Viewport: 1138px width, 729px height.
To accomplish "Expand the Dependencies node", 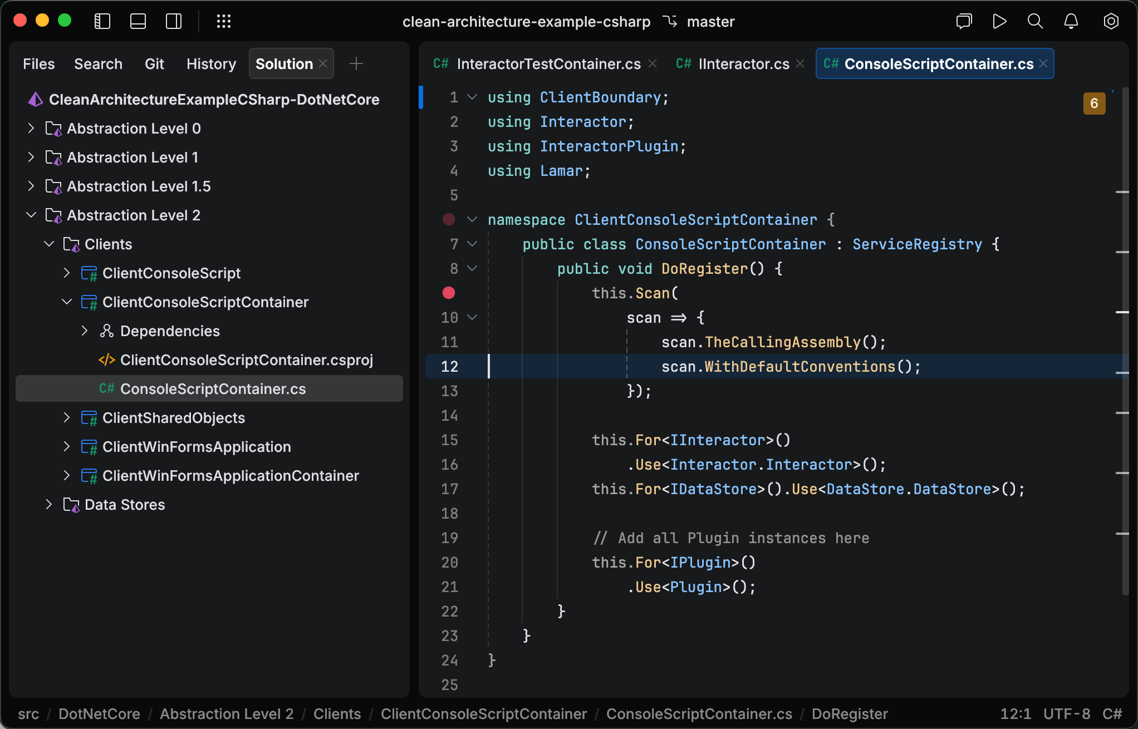I will coord(84,331).
